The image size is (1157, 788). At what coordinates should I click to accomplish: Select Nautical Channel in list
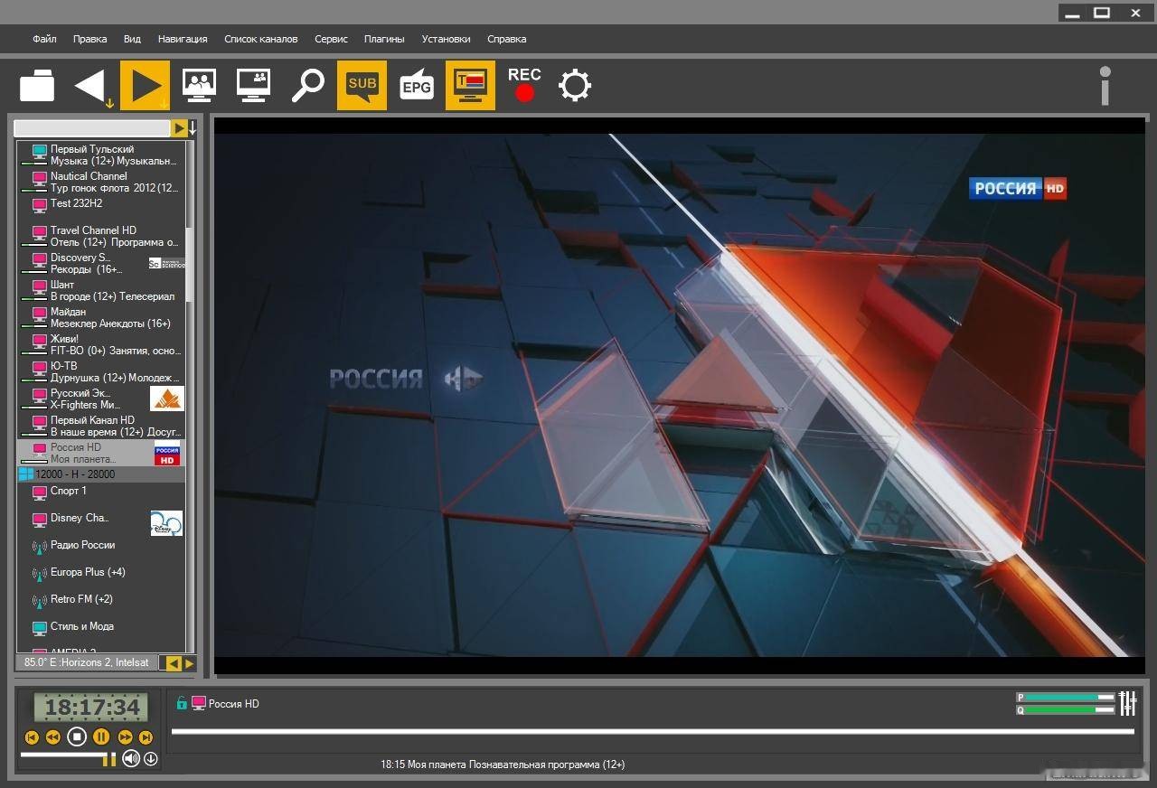point(100,182)
